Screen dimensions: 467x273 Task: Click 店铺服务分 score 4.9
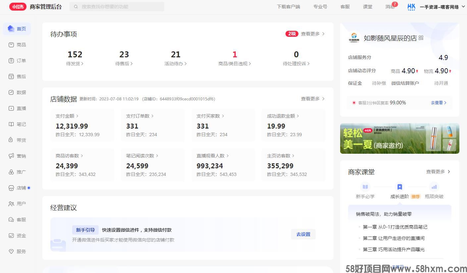pyautogui.click(x=443, y=58)
